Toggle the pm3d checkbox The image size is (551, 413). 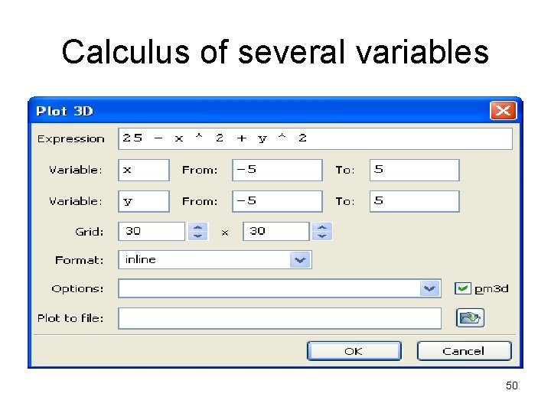pyautogui.click(x=463, y=288)
